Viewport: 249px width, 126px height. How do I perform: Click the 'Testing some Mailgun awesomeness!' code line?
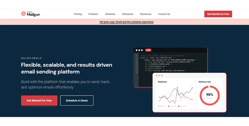pyautogui.click(x=165, y=70)
